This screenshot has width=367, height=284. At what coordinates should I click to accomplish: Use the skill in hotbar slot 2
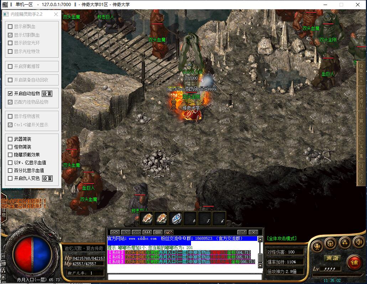coord(162,218)
